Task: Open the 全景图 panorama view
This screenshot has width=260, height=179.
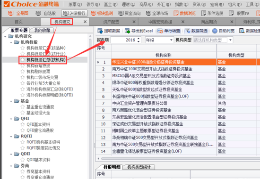Action: tap(18, 13)
